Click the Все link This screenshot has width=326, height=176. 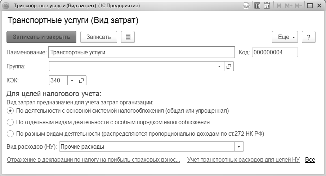[x=310, y=160]
